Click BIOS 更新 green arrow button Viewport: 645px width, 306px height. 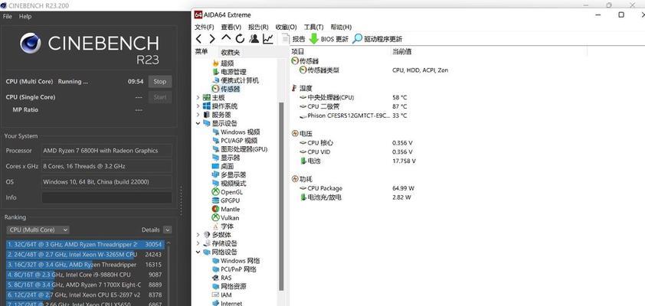pyautogui.click(x=329, y=39)
